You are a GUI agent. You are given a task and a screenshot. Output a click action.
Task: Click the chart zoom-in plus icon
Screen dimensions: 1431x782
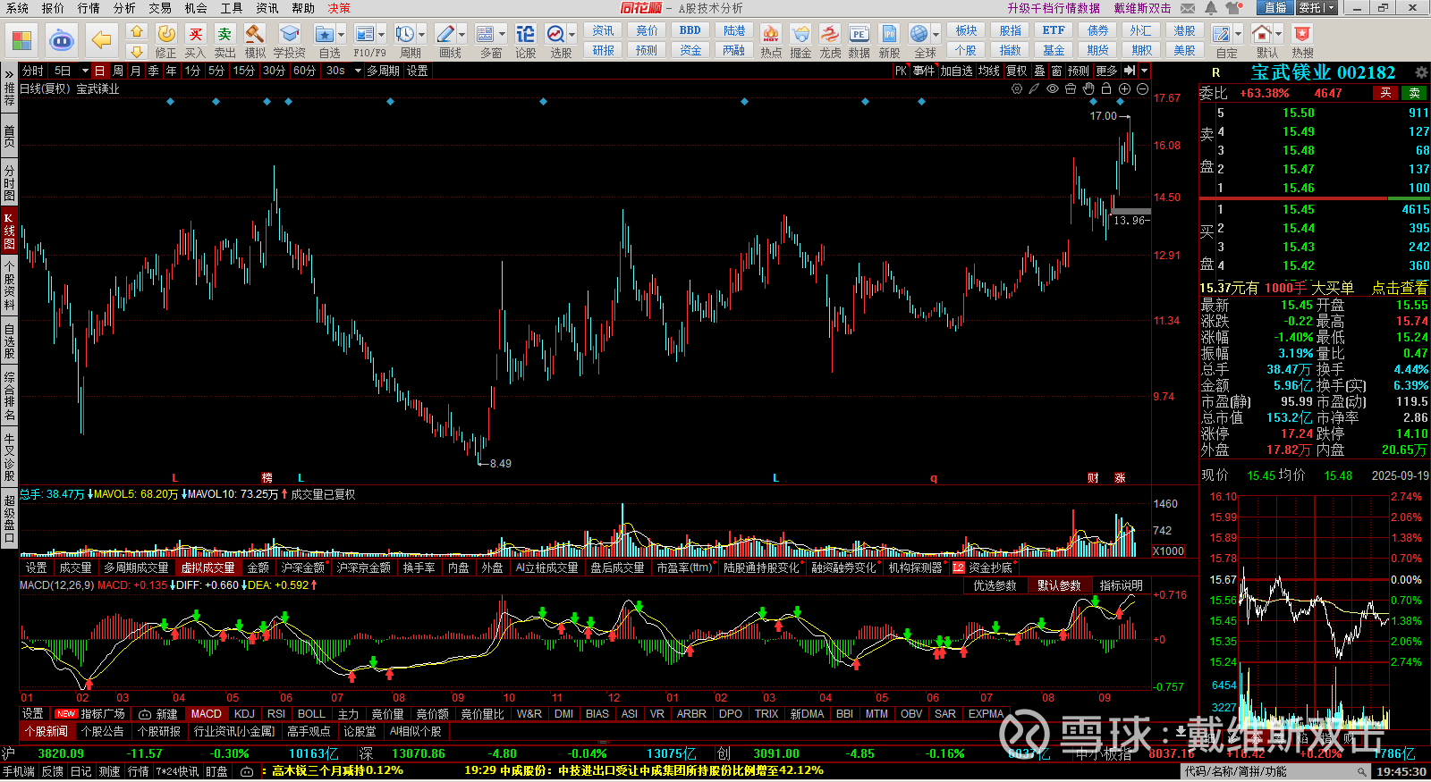click(1124, 89)
